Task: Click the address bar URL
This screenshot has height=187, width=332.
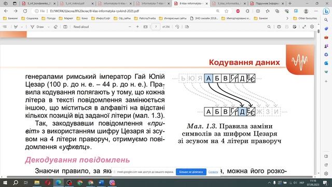Action: [x=94, y=11]
